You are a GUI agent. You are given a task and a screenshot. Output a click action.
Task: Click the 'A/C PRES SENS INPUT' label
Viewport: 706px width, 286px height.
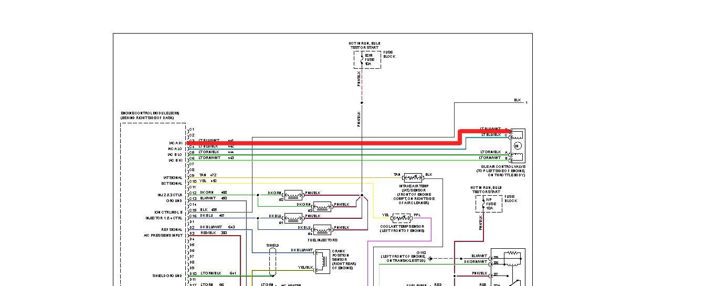(x=163, y=235)
